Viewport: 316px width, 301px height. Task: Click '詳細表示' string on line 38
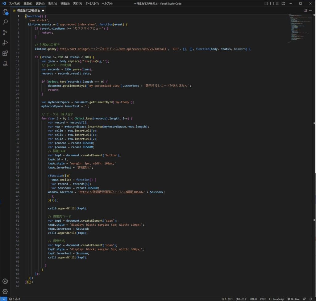84,168
